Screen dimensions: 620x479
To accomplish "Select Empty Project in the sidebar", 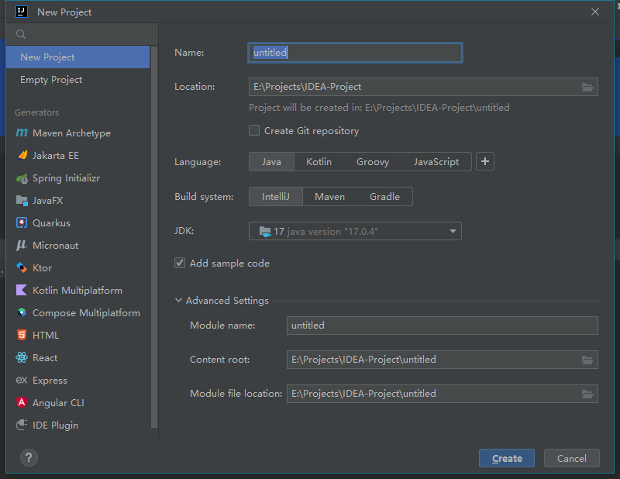I will 78,80.
